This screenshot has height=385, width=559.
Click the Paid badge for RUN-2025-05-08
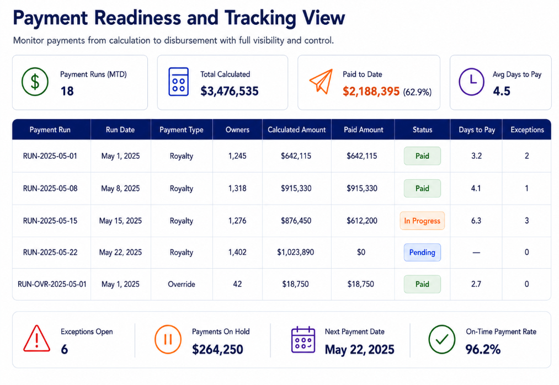coord(422,188)
